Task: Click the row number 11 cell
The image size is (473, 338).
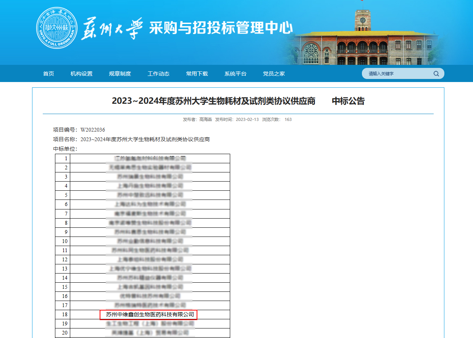Action: pyautogui.click(x=63, y=250)
